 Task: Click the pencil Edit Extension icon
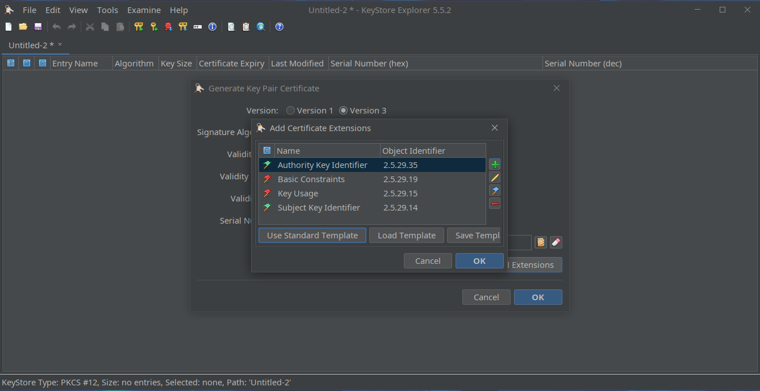coord(495,178)
